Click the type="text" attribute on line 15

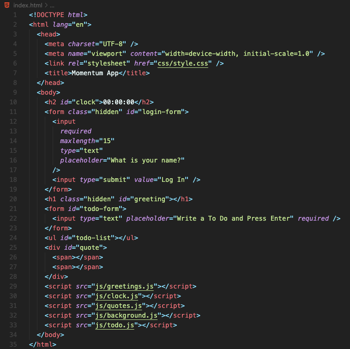click(x=81, y=150)
